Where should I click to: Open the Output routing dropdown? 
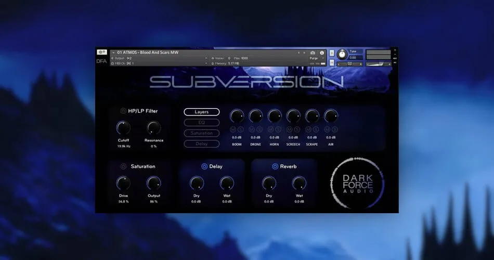click(x=160, y=58)
